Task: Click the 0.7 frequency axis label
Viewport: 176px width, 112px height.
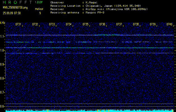Action: tap(2, 92)
